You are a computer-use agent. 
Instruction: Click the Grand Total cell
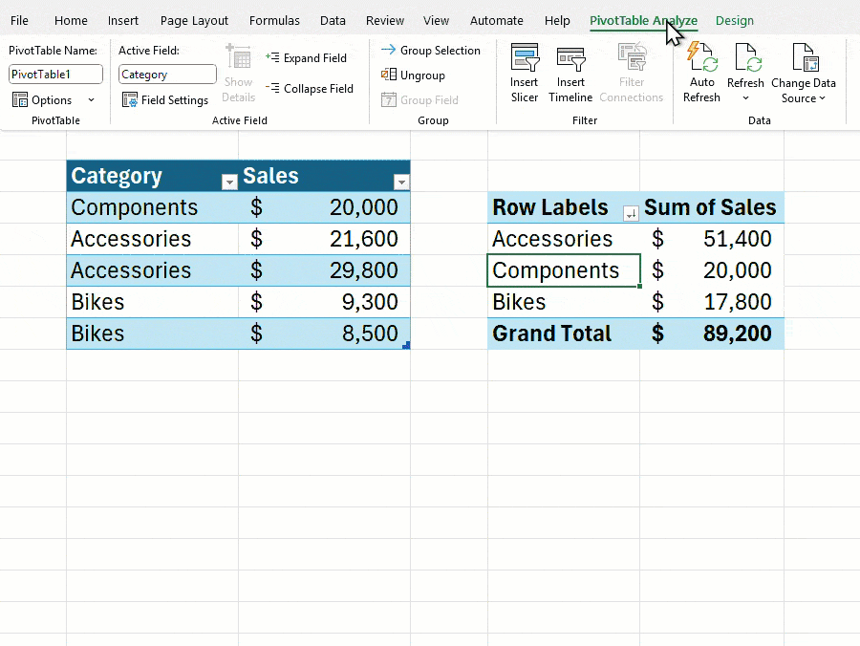click(552, 334)
